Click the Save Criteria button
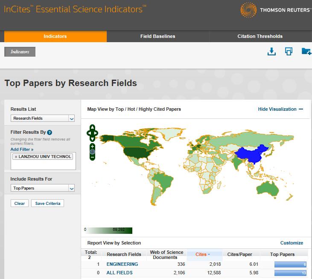 tap(48, 204)
